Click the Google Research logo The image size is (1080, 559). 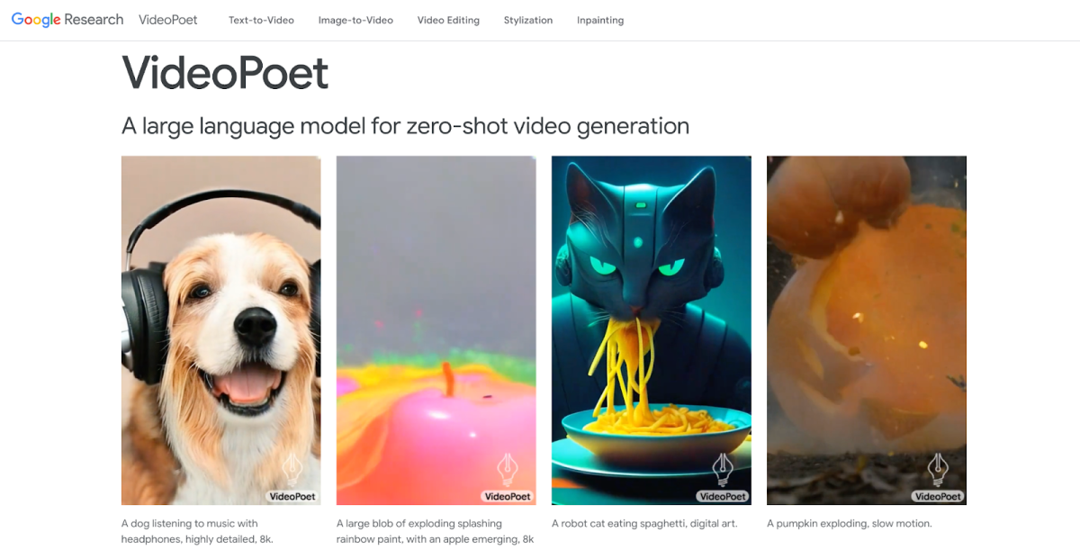pyautogui.click(x=67, y=20)
